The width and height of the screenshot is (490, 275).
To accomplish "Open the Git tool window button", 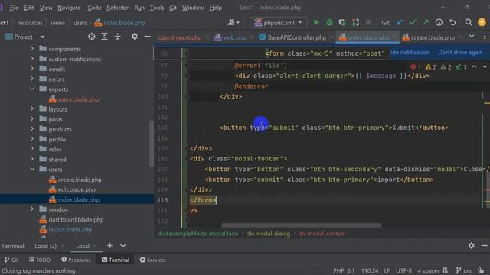I will pyautogui.click(x=11, y=260).
